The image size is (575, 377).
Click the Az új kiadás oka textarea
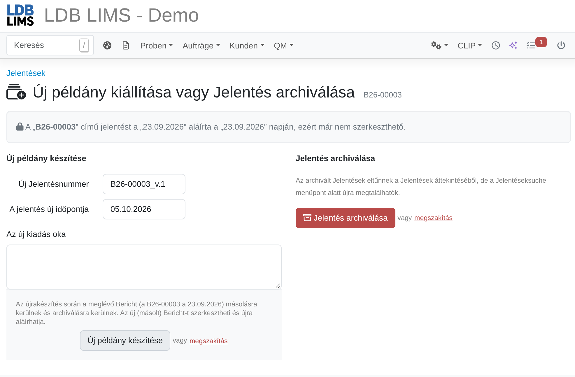(x=144, y=267)
